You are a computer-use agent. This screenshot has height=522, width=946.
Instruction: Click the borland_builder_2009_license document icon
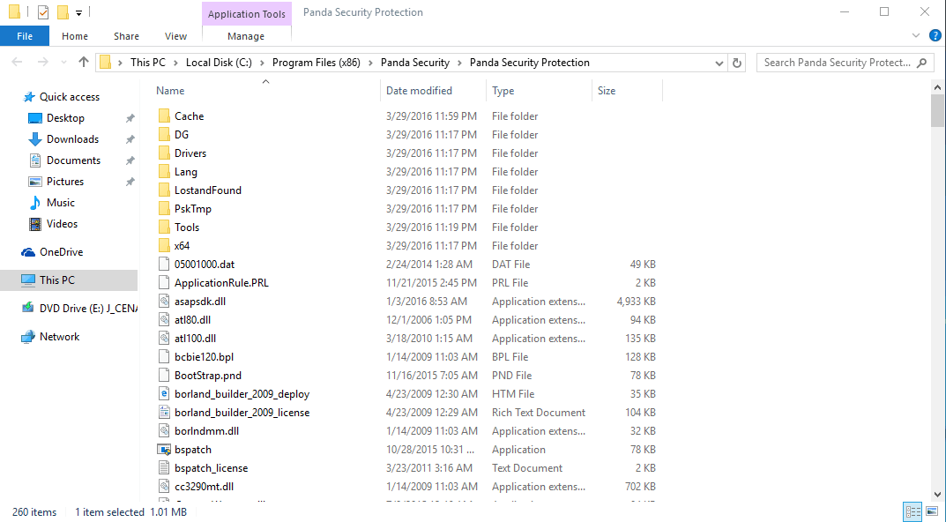(x=164, y=413)
